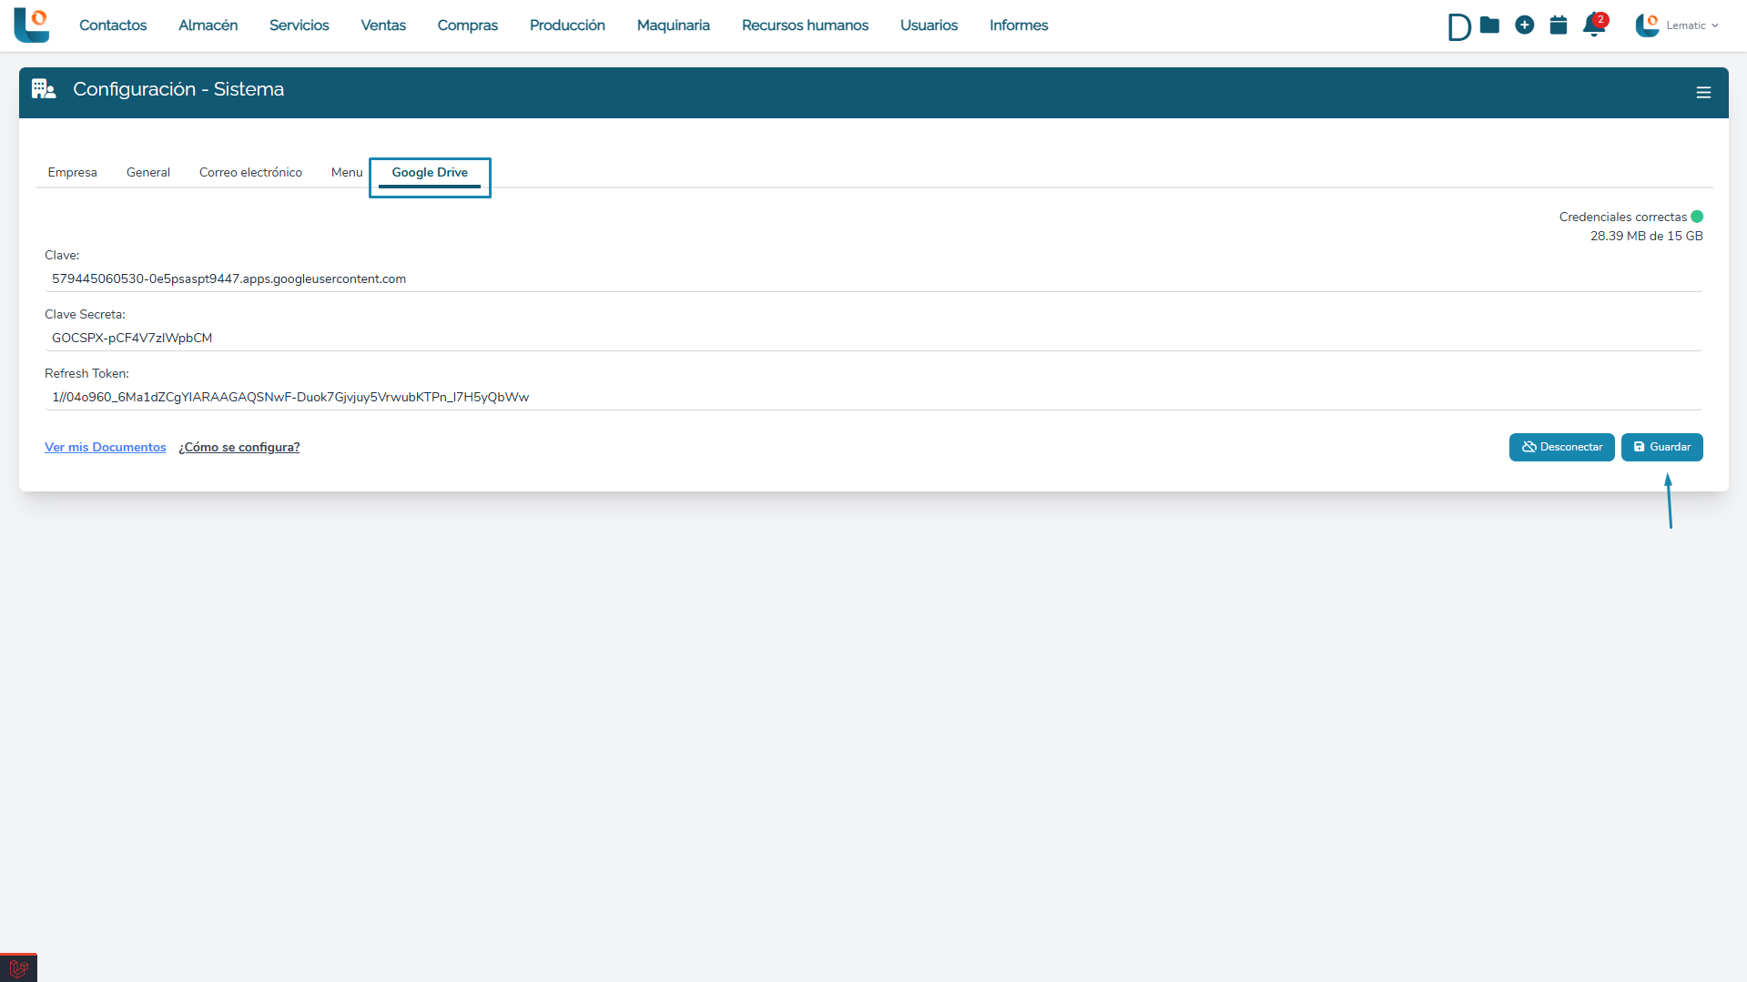Click the Lematic logo at top left
This screenshot has width=1747, height=982.
[32, 25]
